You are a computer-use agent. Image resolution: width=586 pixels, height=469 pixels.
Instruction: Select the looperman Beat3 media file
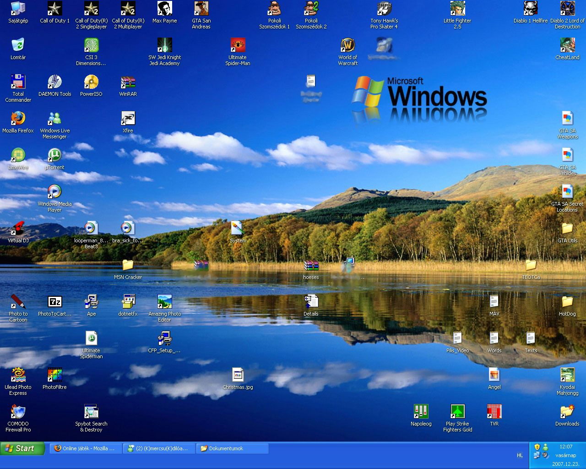(91, 235)
